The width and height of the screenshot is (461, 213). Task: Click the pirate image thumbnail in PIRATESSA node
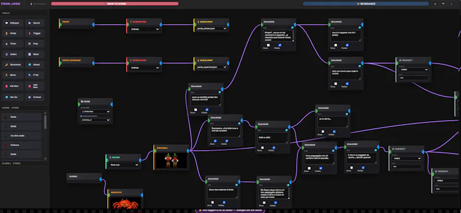coord(171,160)
